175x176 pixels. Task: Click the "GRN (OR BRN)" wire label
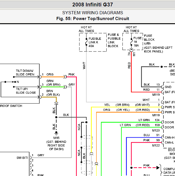[x=53, y=83]
